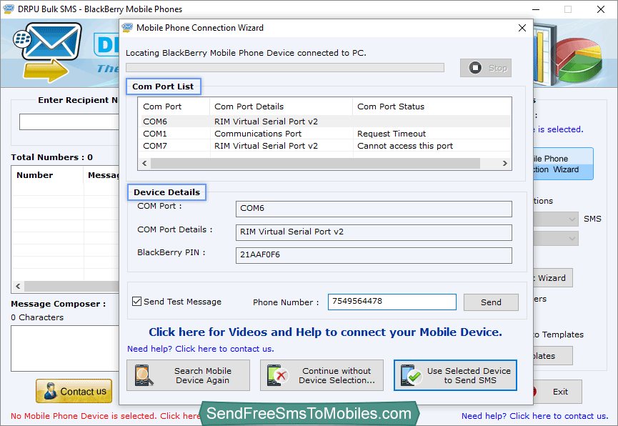Click the Mobile Phone Connection Wizard button in main window
This screenshot has width=618, height=426.
[x=563, y=164]
